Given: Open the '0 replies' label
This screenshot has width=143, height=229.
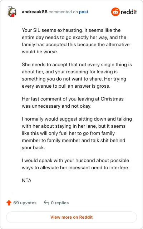Looking at the screenshot, I should [60, 203].
